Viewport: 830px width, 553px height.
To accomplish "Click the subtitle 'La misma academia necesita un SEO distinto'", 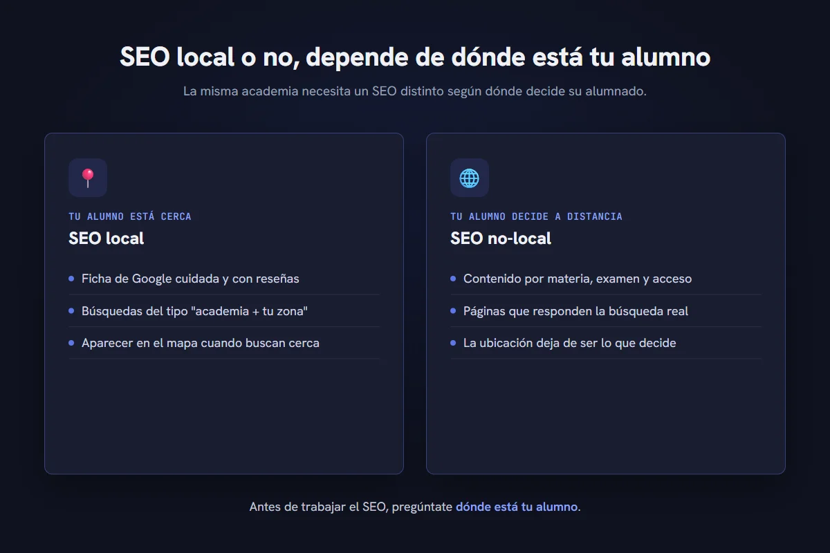I will point(415,91).
